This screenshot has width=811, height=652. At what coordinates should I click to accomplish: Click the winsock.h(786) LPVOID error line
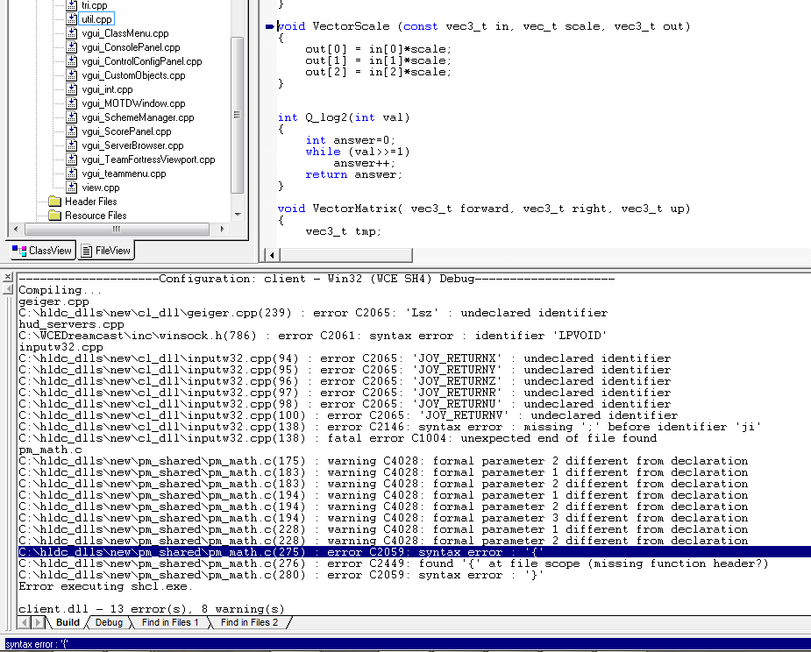pos(312,336)
